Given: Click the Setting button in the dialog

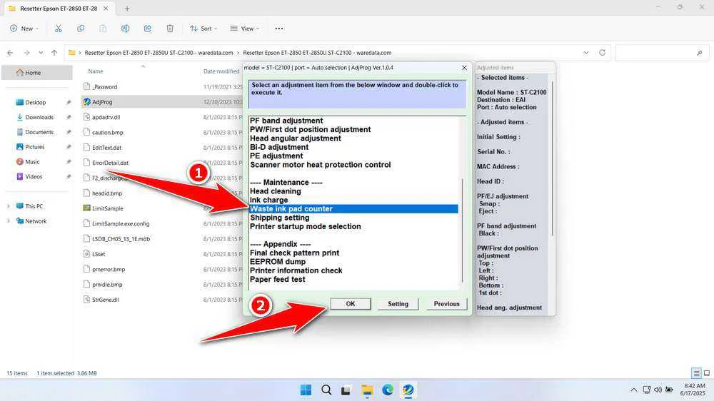Looking at the screenshot, I should [398, 304].
